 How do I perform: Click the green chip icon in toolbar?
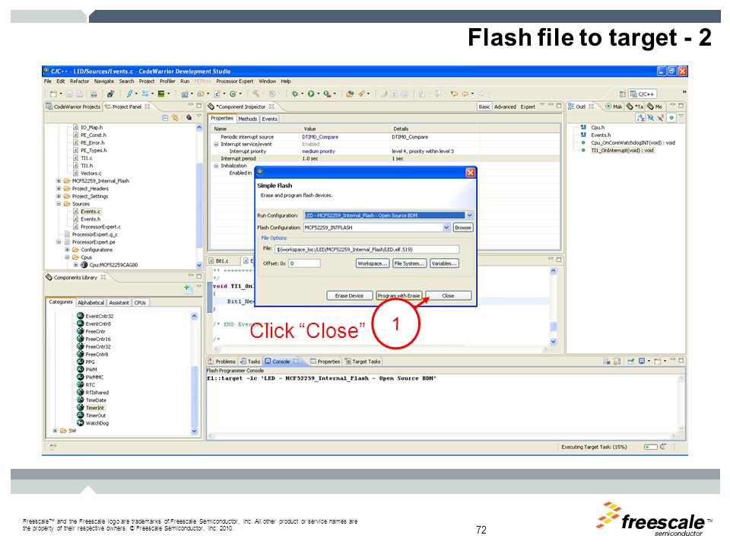pyautogui.click(x=161, y=94)
